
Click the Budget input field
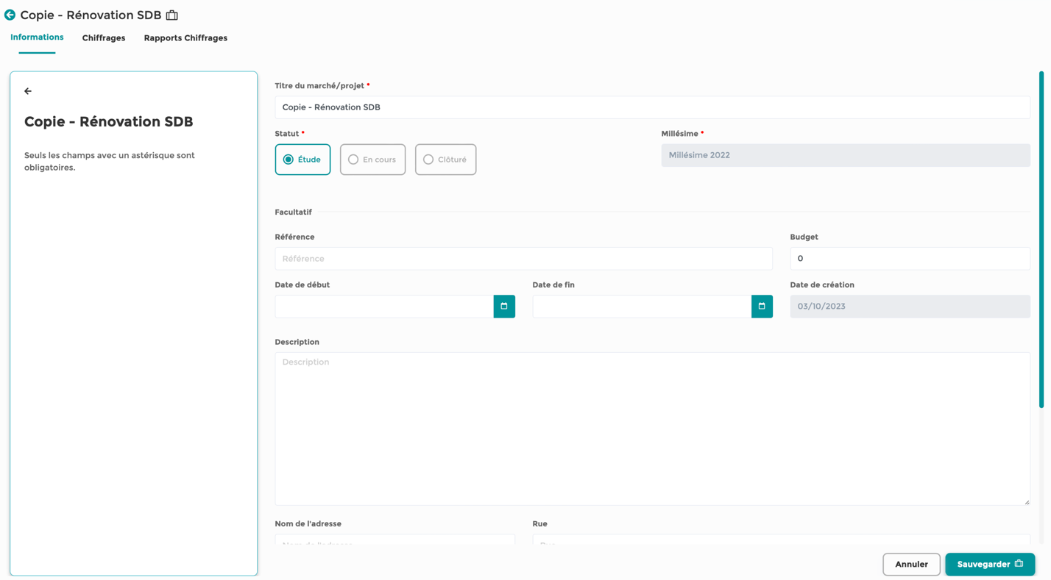[910, 259]
